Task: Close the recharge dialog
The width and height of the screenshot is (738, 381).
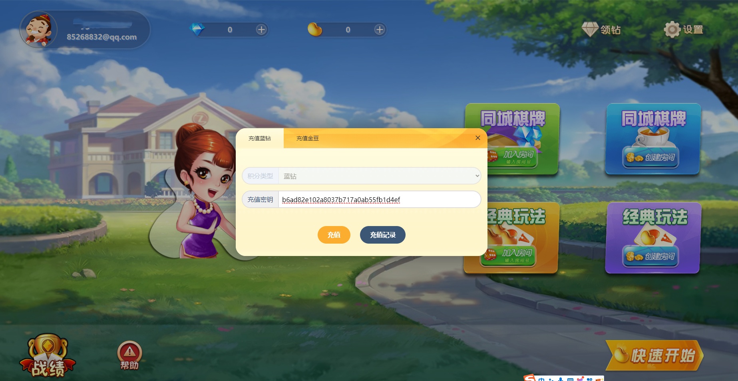Action: [477, 138]
